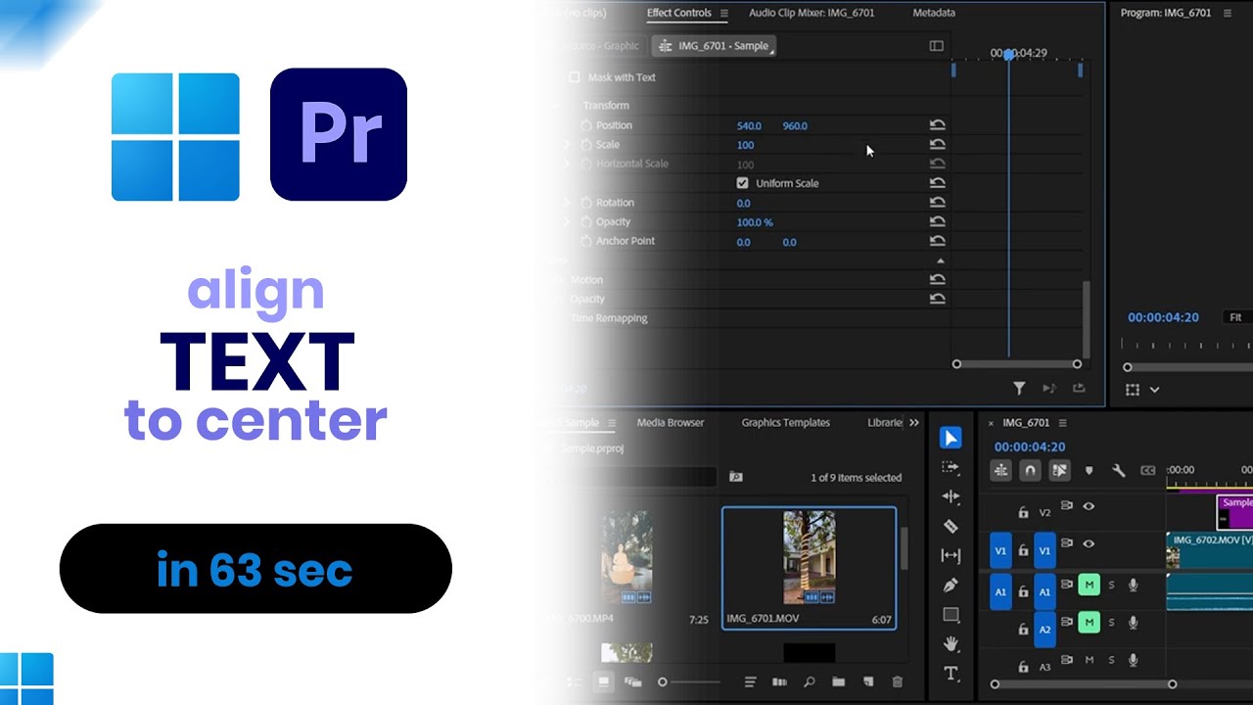Toggle lock on track V2
The width and height of the screenshot is (1253, 705).
pyautogui.click(x=1023, y=512)
